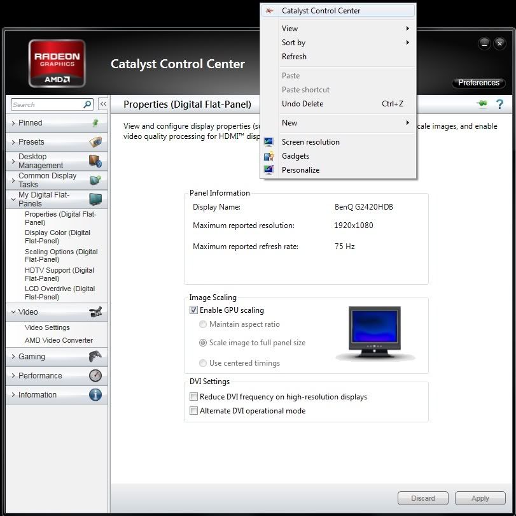Close the Catalyst Control Center window
This screenshot has height=516, width=516.
pyautogui.click(x=499, y=43)
